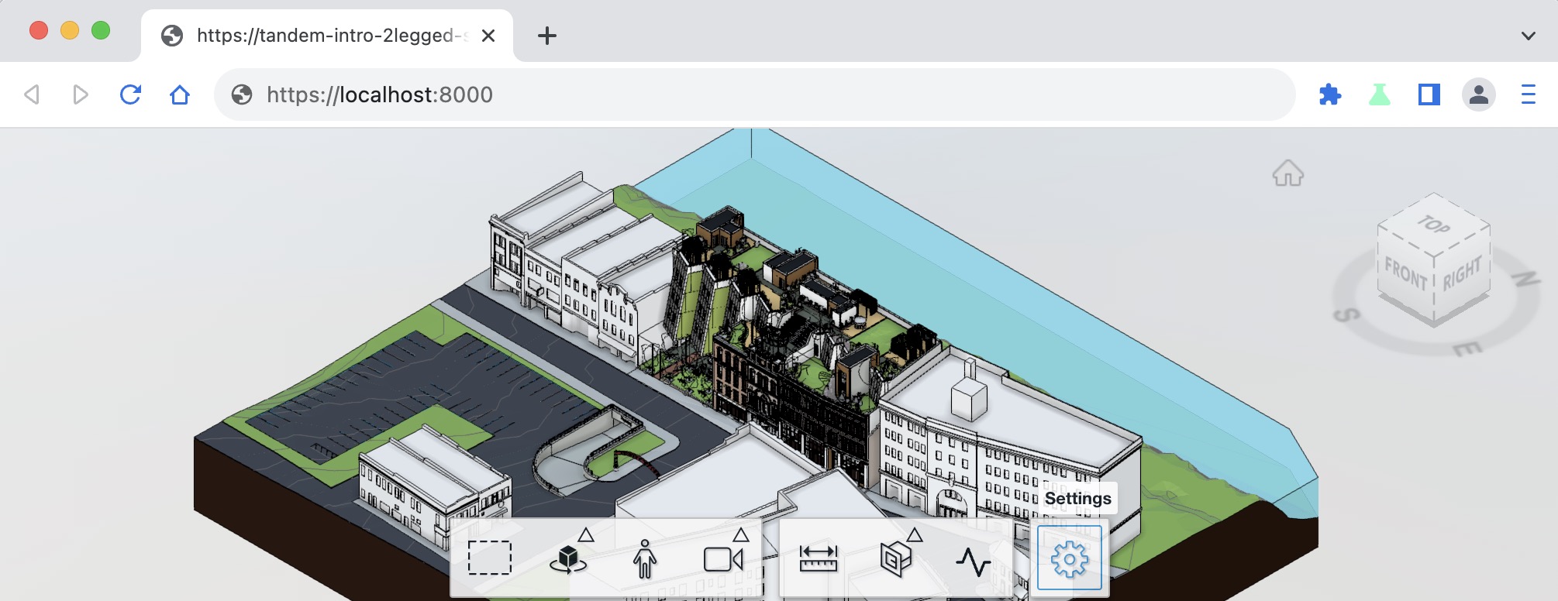The width and height of the screenshot is (1558, 601).
Task: Enable First Person walk tool
Action: 645,558
